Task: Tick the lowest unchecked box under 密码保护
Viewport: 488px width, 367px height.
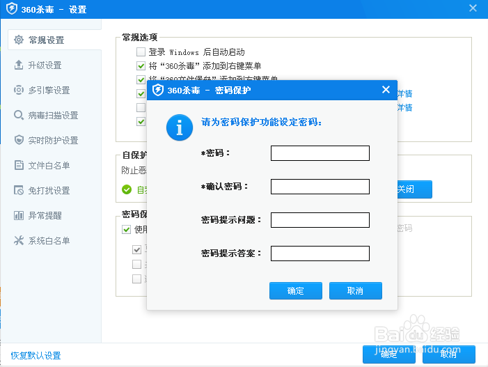Action: [136, 279]
